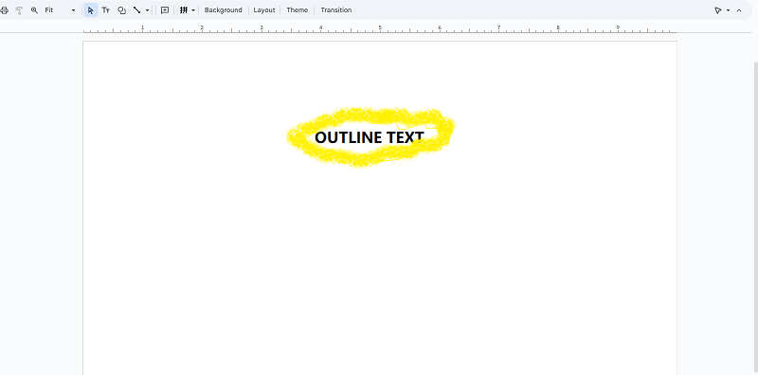
Task: Click the pointer mode icon
Action: 718,10
